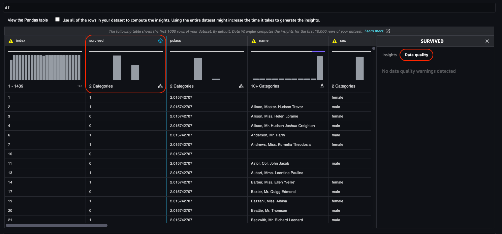
Task: Select the index column header
Action: click(45, 41)
